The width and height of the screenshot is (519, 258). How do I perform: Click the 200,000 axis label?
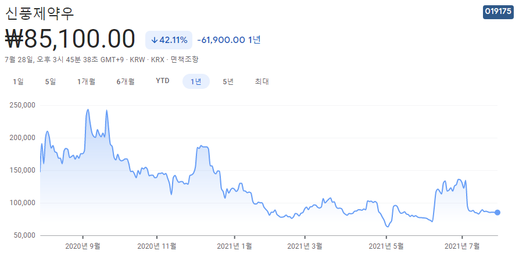23,138
